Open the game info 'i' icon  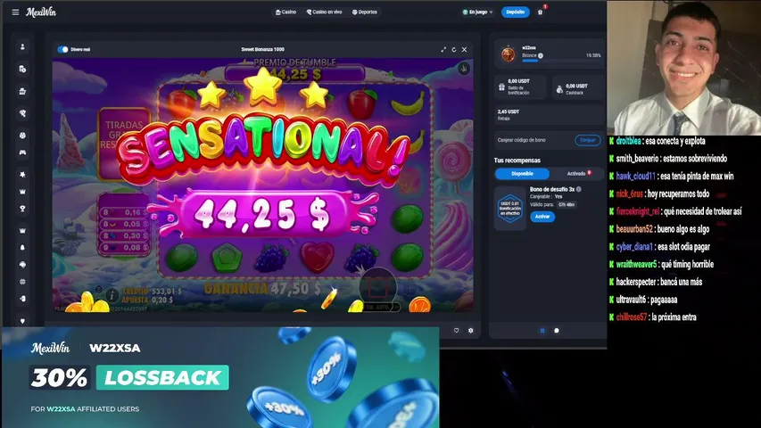pos(112,294)
